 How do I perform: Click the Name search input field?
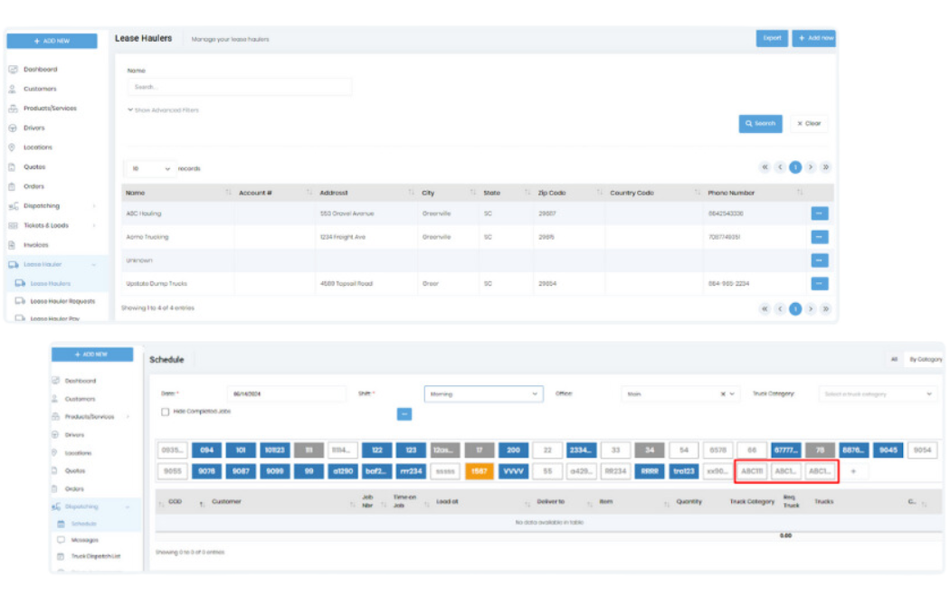(239, 87)
